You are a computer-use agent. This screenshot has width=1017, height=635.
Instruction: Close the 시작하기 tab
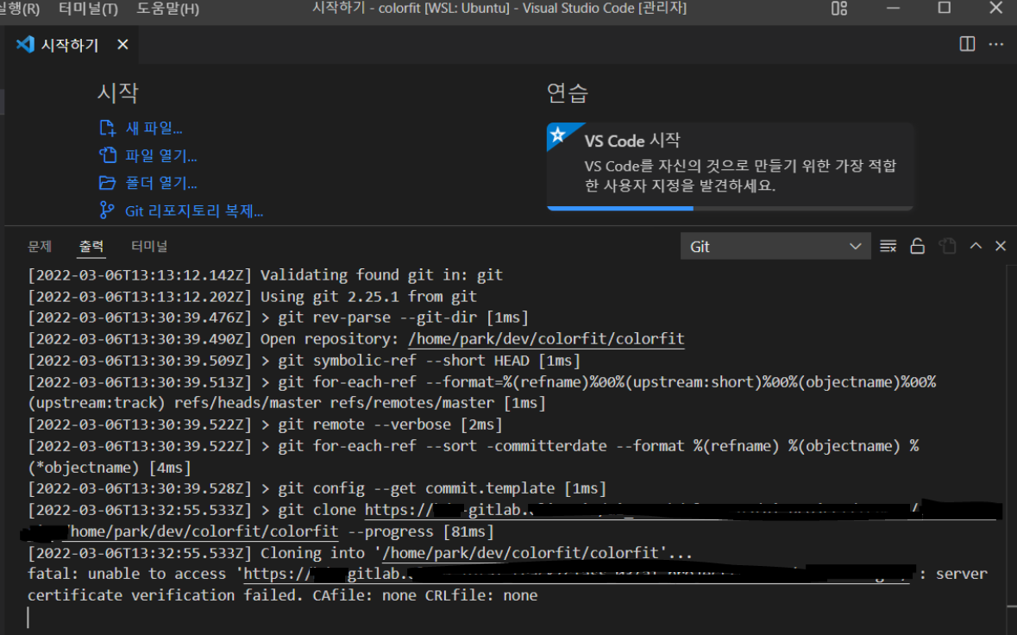[x=122, y=45]
